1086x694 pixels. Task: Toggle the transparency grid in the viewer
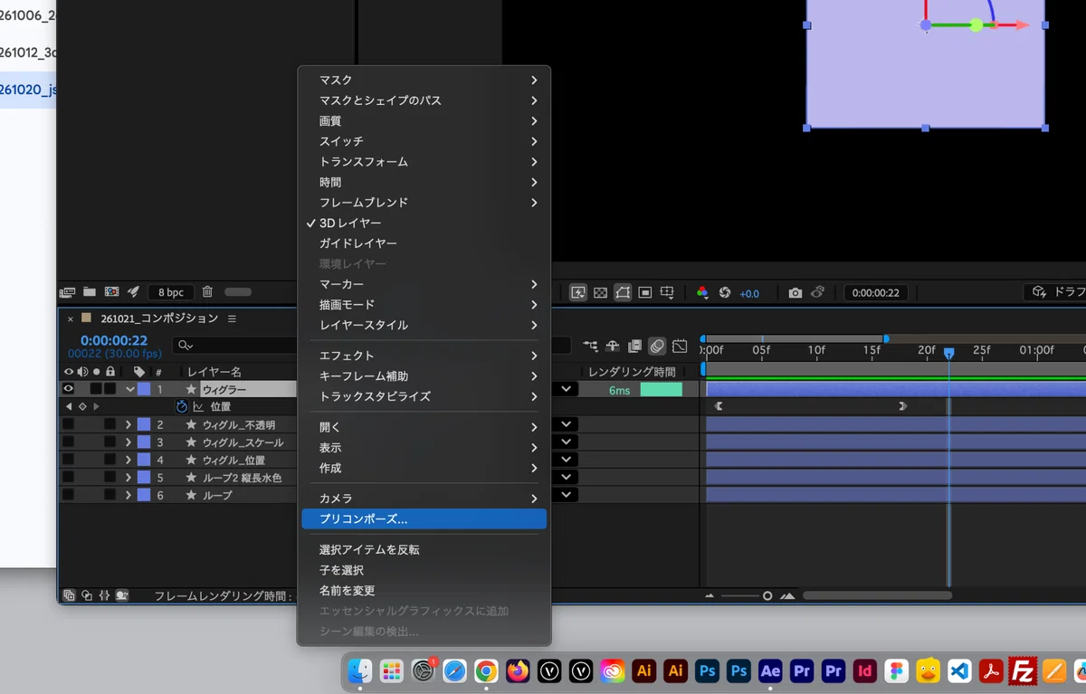coord(600,292)
